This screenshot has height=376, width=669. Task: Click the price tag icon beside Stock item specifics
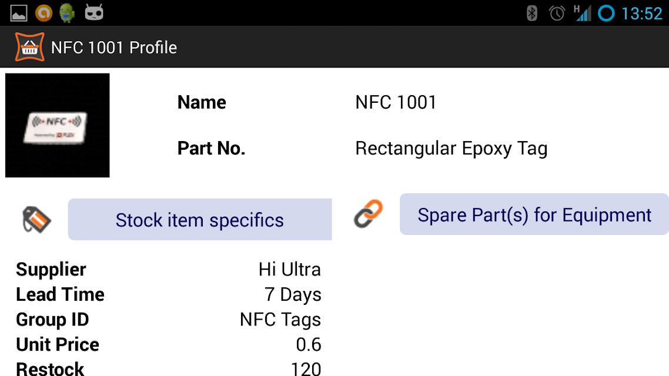[x=36, y=220]
